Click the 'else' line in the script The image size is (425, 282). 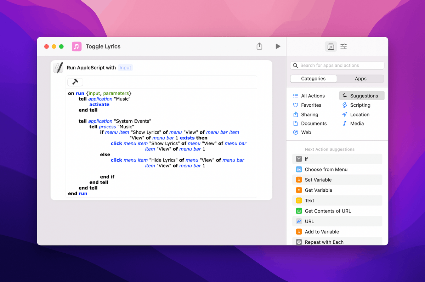[105, 154]
